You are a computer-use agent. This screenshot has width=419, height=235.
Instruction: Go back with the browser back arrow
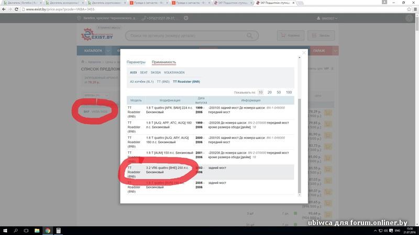point(4,9)
